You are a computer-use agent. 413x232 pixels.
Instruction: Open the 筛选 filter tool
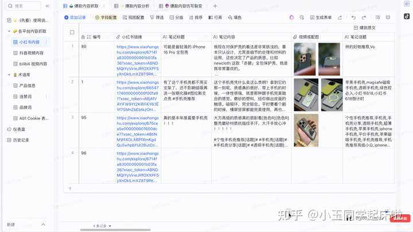[157, 17]
